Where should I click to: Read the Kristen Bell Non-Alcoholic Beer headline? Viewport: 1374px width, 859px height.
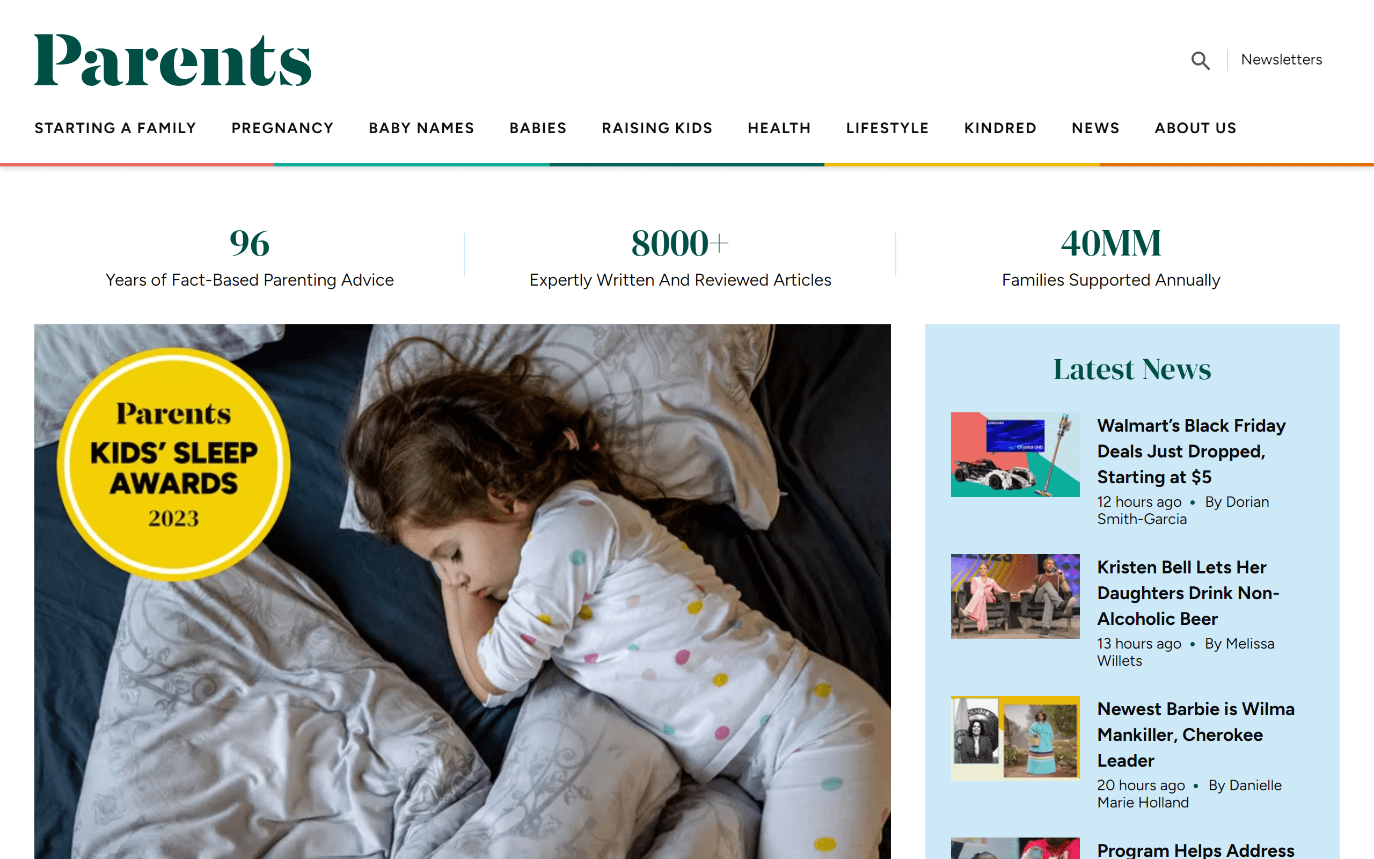1188,593
